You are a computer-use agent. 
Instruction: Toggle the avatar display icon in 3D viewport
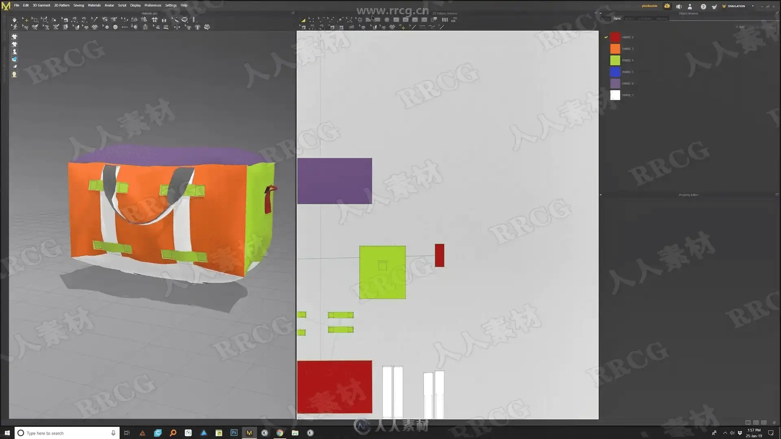click(x=14, y=52)
